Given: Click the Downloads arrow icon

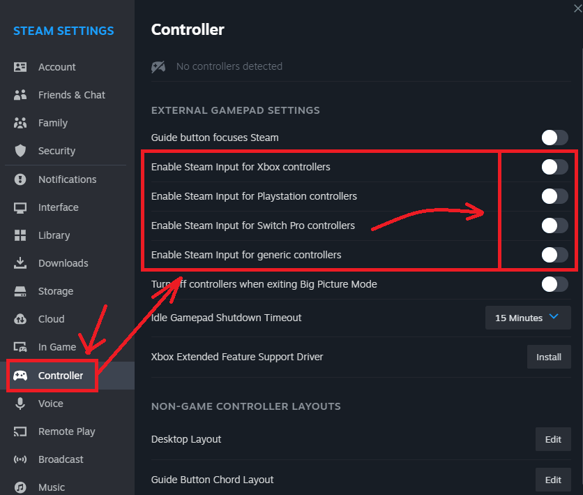Looking at the screenshot, I should coord(20,263).
